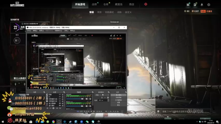Pop out the 来源 sources dock
Screen dimensions: 221x124
tap(64, 92)
